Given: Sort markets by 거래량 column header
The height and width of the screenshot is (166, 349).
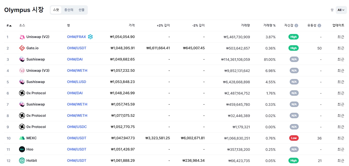Looking at the screenshot, I should tap(245, 25).
